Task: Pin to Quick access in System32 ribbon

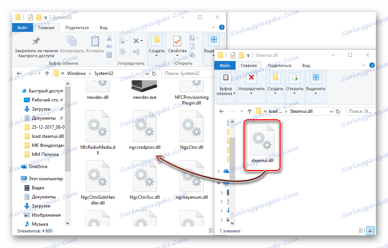Action: click(x=36, y=47)
